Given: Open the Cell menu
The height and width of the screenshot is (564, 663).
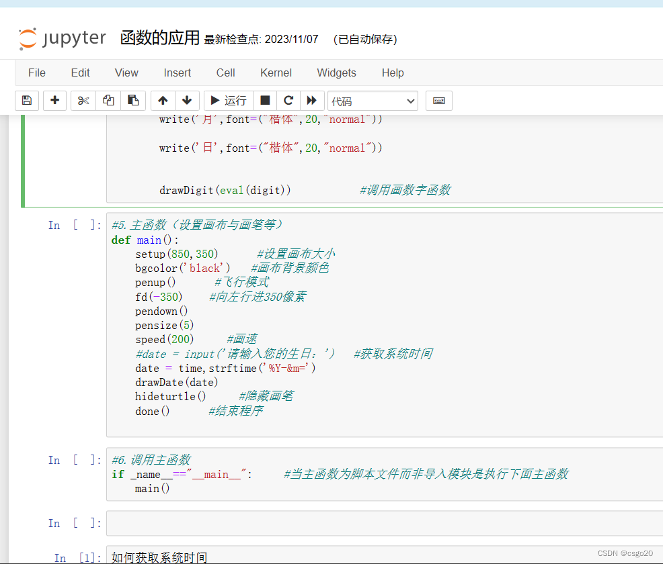Looking at the screenshot, I should click(225, 73).
